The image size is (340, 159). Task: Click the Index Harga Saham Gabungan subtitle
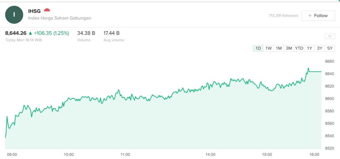click(x=59, y=18)
